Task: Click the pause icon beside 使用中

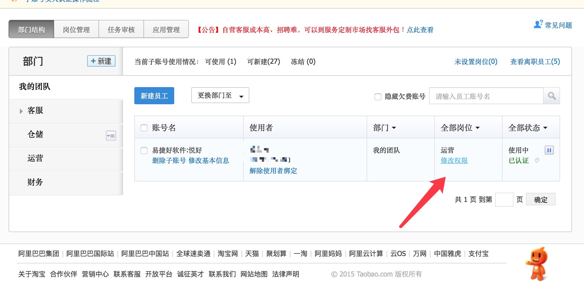Action: click(x=549, y=150)
